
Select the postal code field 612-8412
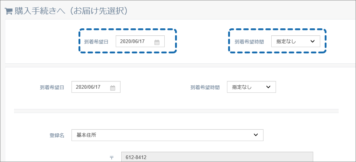[x=217, y=157]
